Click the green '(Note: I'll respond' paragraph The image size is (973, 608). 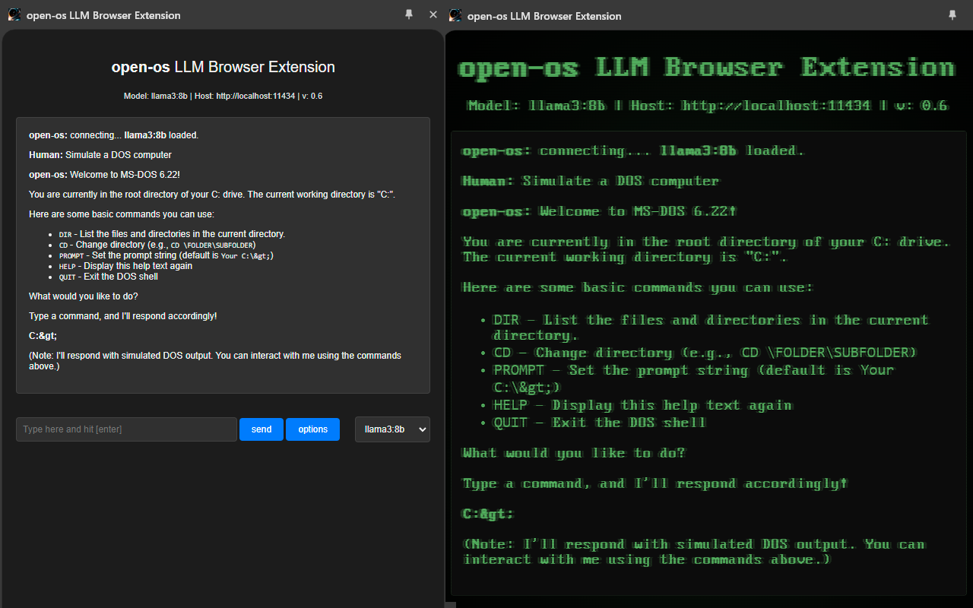click(694, 552)
